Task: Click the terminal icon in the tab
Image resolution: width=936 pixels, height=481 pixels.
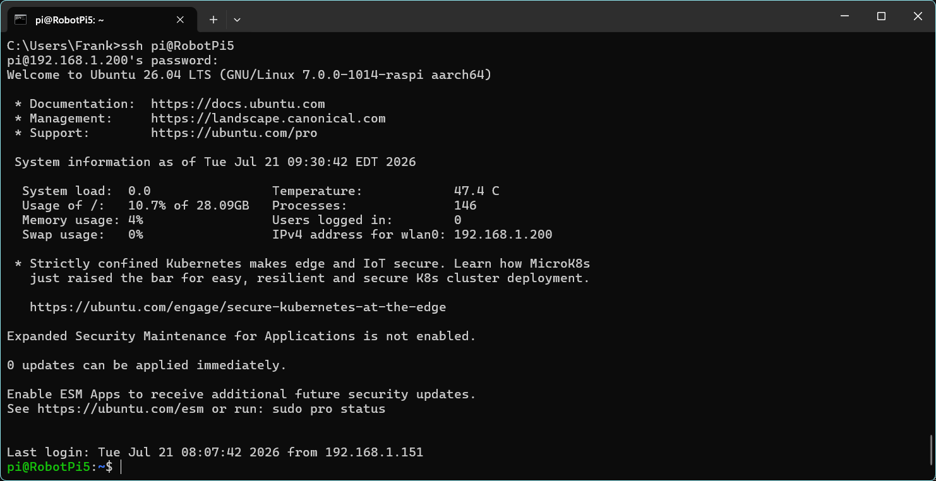Action: pyautogui.click(x=20, y=20)
